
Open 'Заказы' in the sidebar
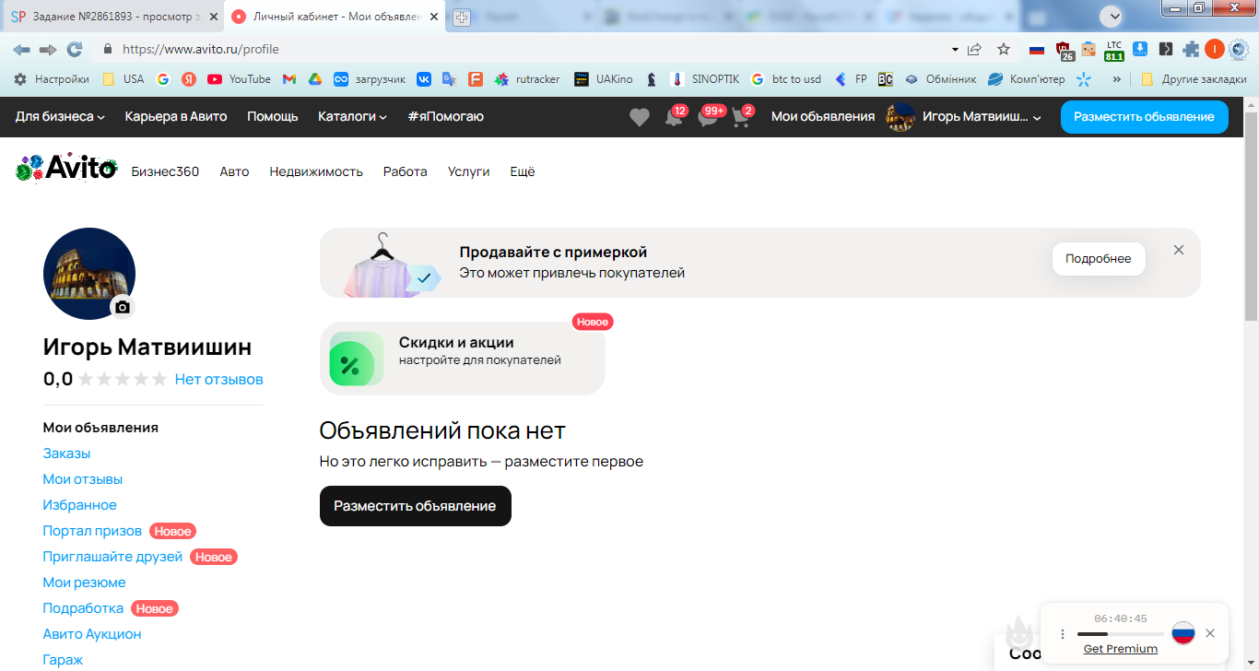(x=66, y=453)
